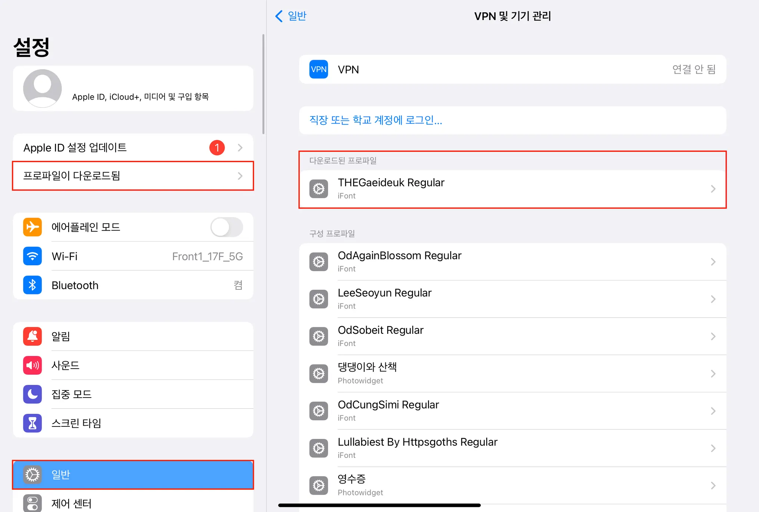Image resolution: width=759 pixels, height=512 pixels.
Task: Expand the THEGaeideuk Regular profile chevron
Action: pyautogui.click(x=713, y=189)
